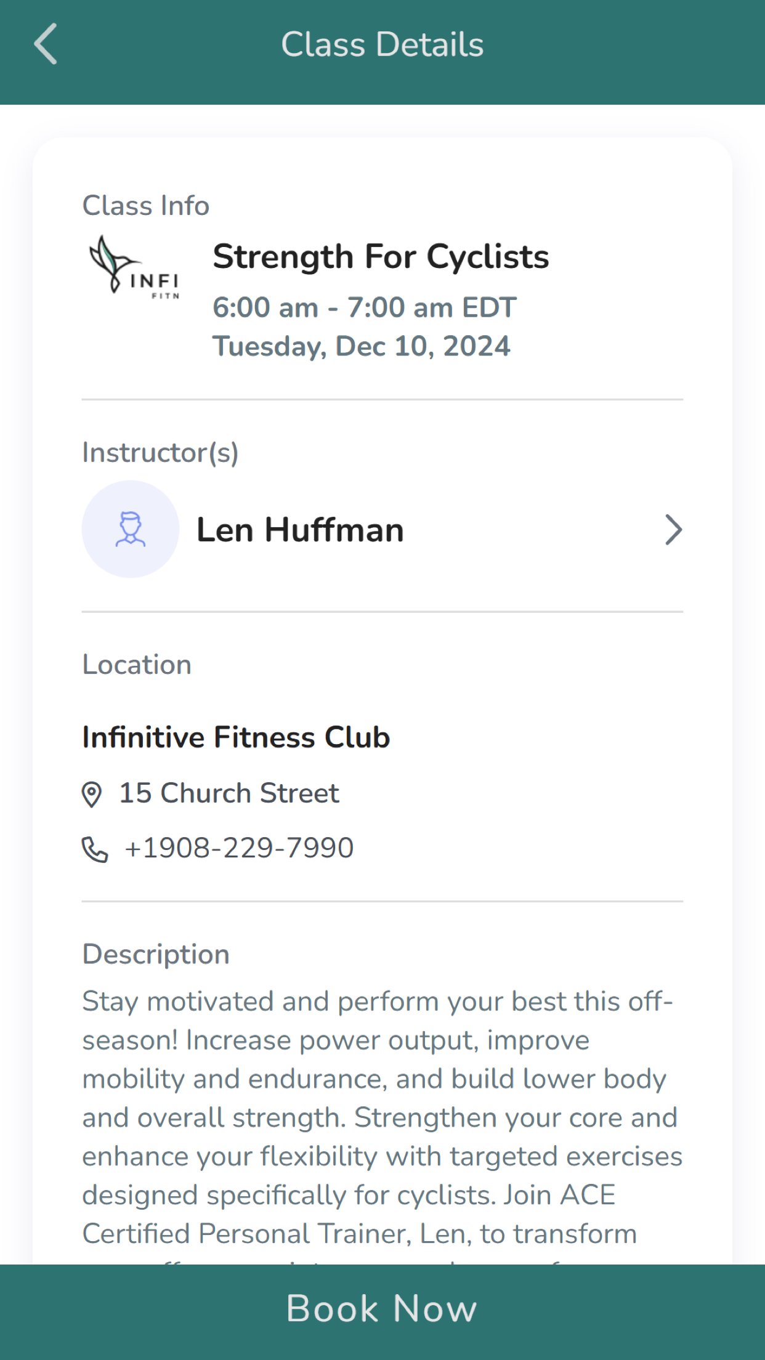765x1360 pixels.
Task: Tap the Class Info section label
Action: point(146,206)
